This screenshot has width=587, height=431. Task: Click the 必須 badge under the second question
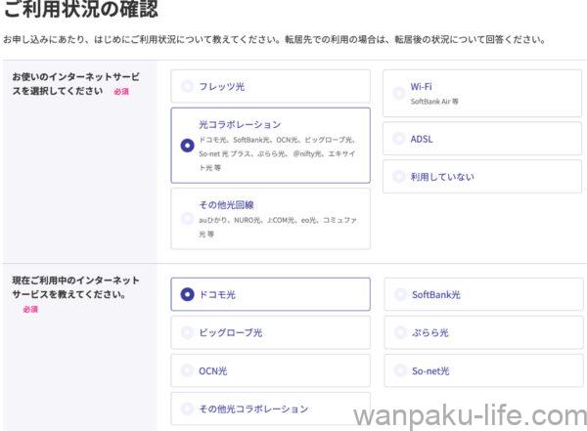(29, 309)
